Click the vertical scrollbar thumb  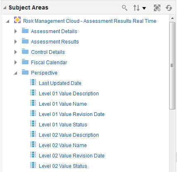172,65
